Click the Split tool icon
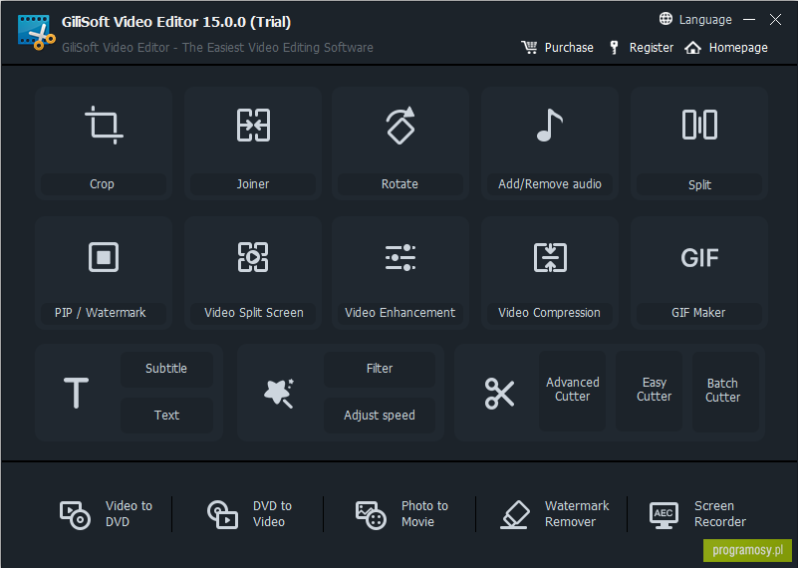This screenshot has width=798, height=568. [x=699, y=125]
